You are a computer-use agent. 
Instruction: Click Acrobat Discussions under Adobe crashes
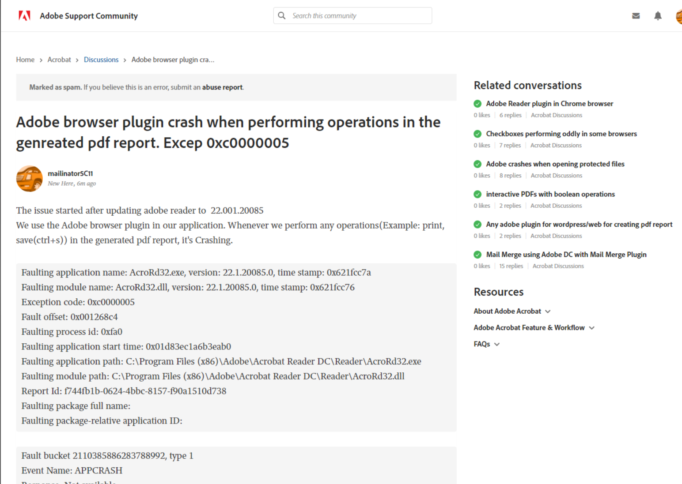click(x=557, y=176)
